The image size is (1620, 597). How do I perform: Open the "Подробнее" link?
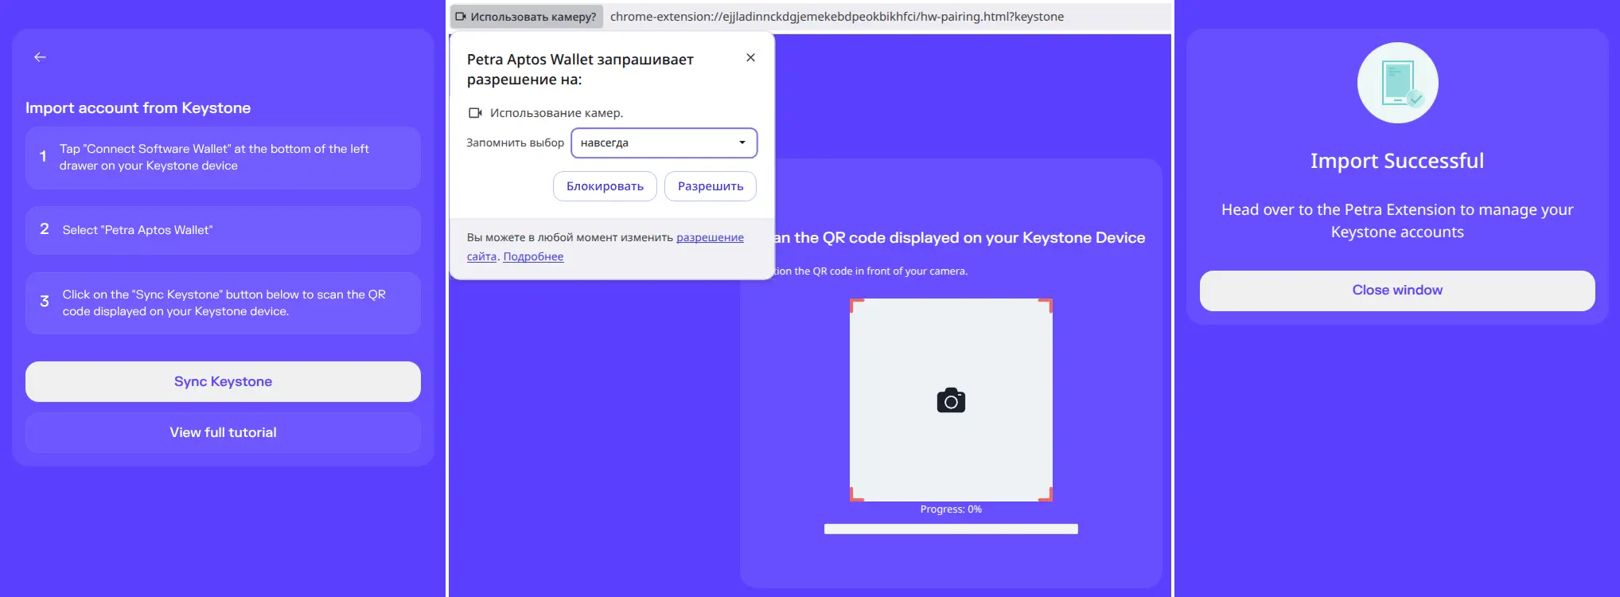533,256
